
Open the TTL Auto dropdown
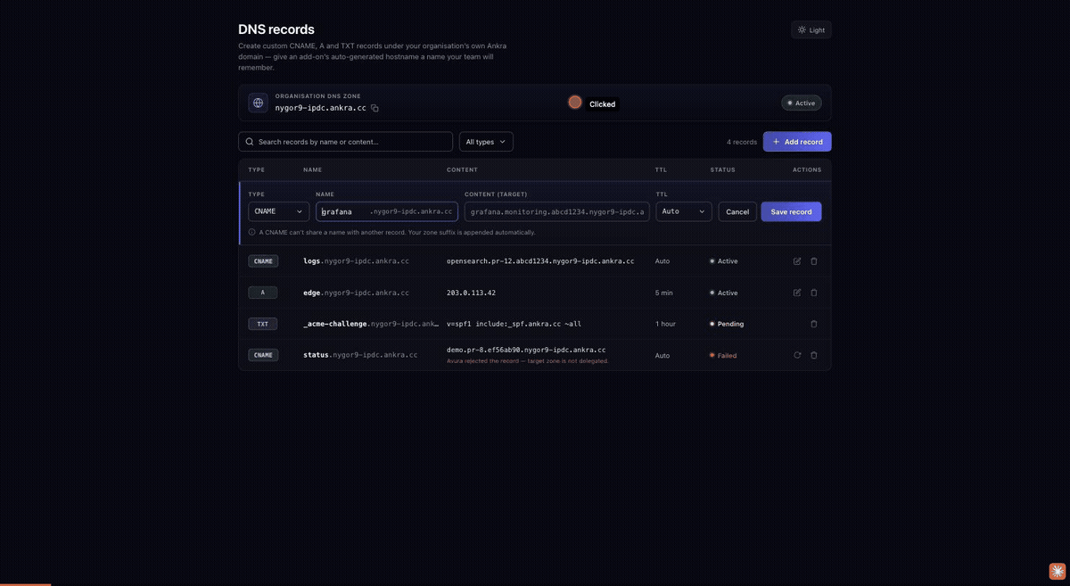click(684, 211)
